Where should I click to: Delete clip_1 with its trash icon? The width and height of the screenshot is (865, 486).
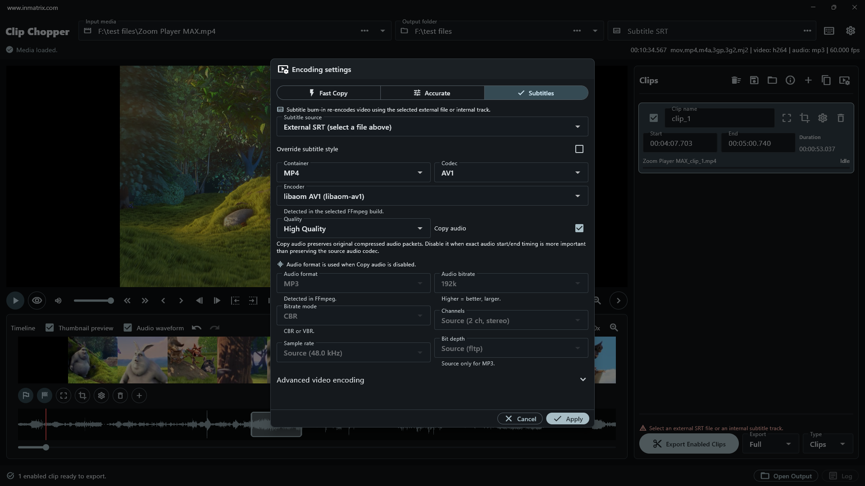click(841, 118)
